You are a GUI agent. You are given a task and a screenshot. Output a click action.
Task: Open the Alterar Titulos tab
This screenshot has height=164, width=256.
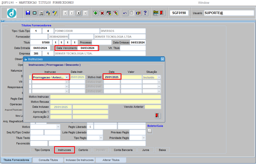click(111, 160)
